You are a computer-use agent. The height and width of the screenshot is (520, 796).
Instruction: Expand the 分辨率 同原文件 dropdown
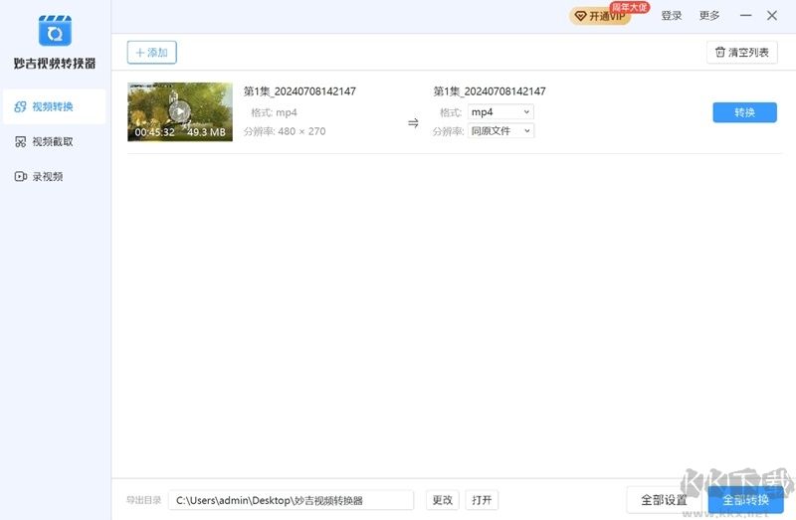click(x=500, y=131)
